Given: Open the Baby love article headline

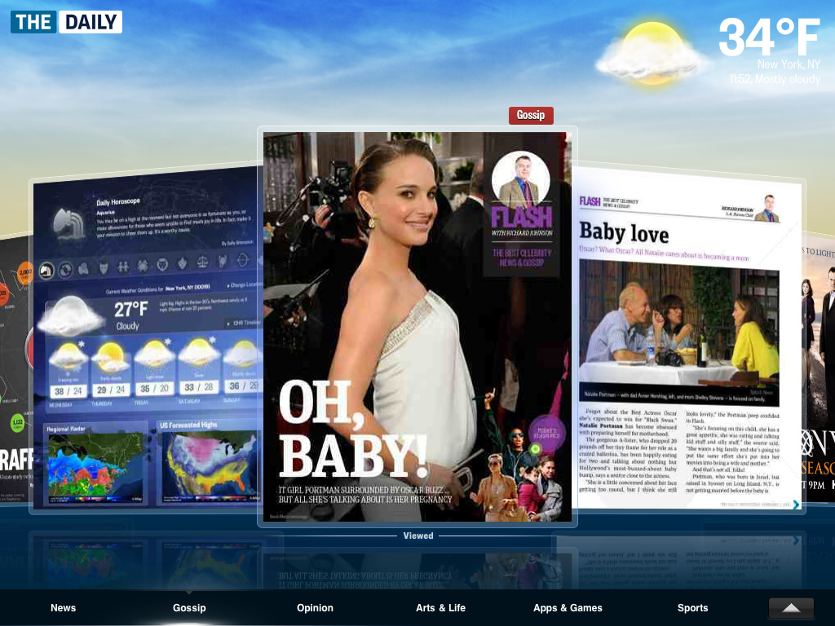Looking at the screenshot, I should (624, 232).
